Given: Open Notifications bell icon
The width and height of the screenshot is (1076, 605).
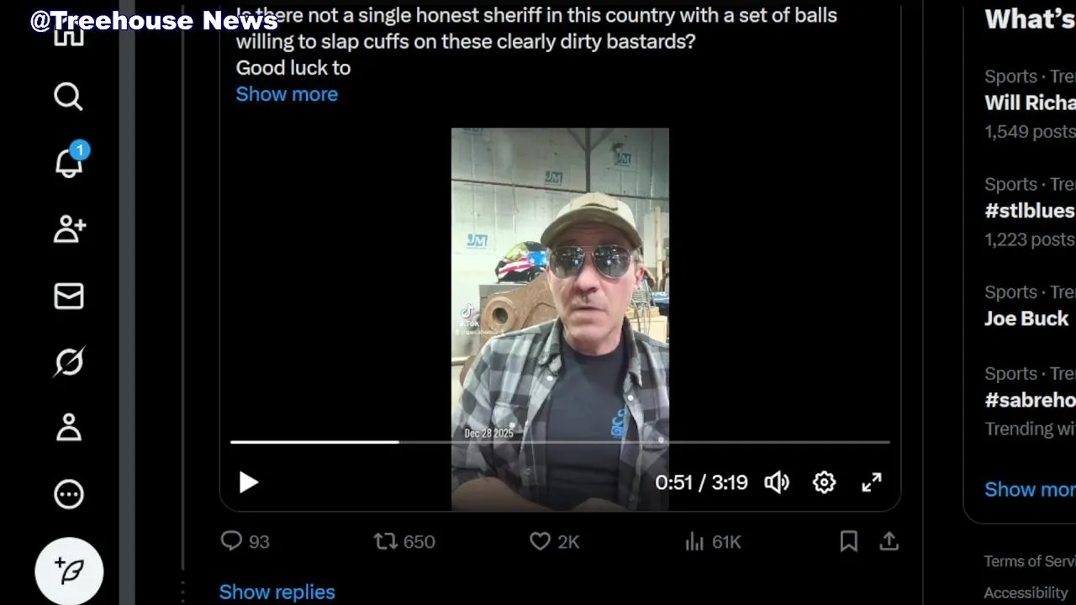Looking at the screenshot, I should click(69, 163).
